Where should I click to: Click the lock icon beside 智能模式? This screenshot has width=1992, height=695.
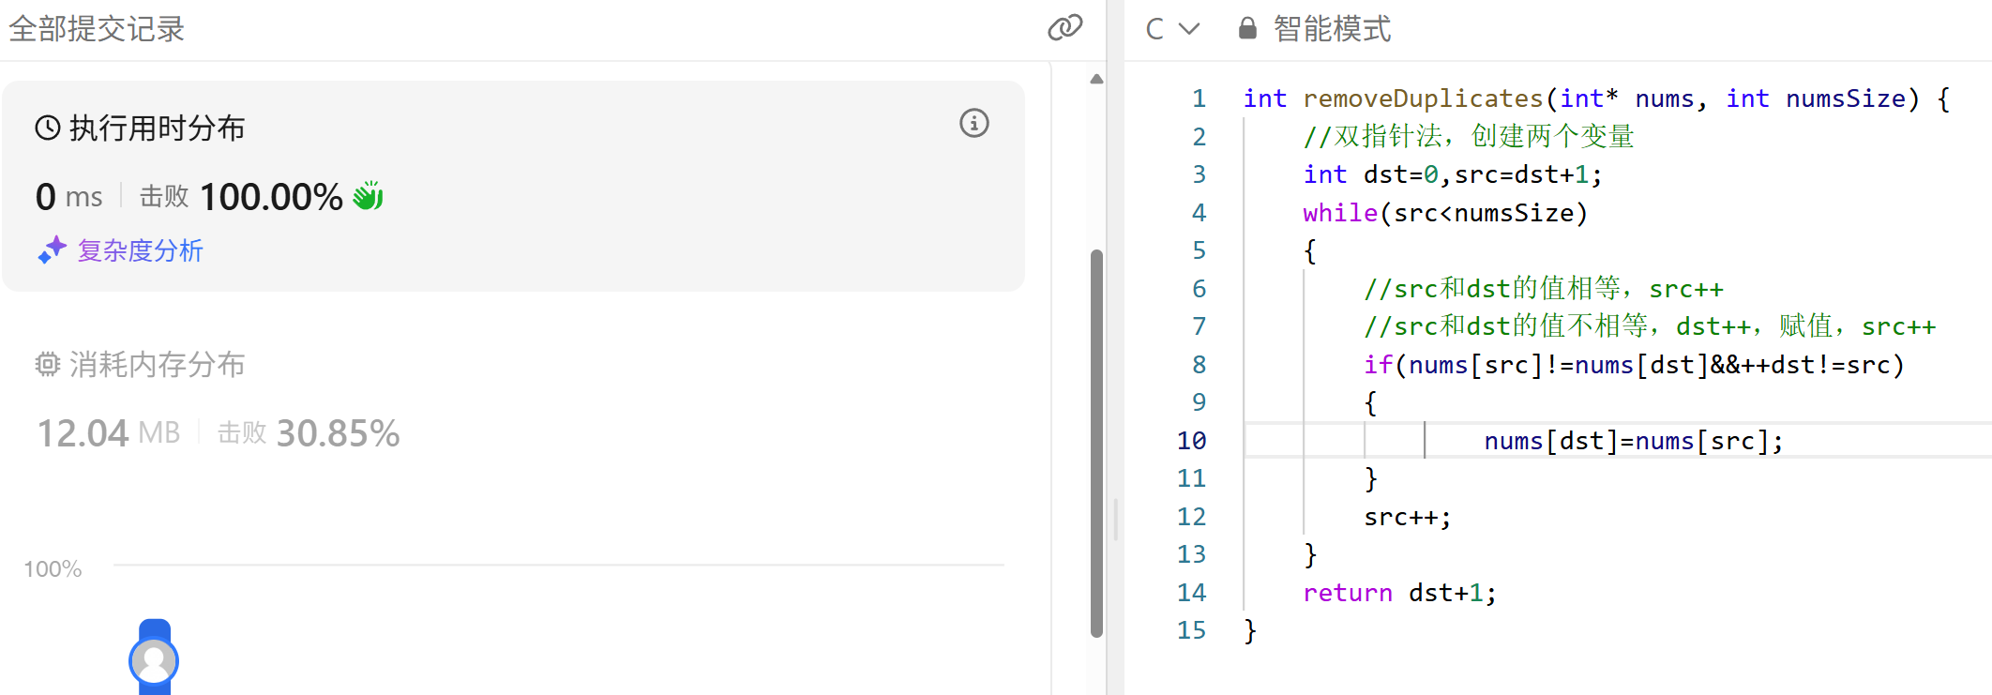click(x=1247, y=28)
